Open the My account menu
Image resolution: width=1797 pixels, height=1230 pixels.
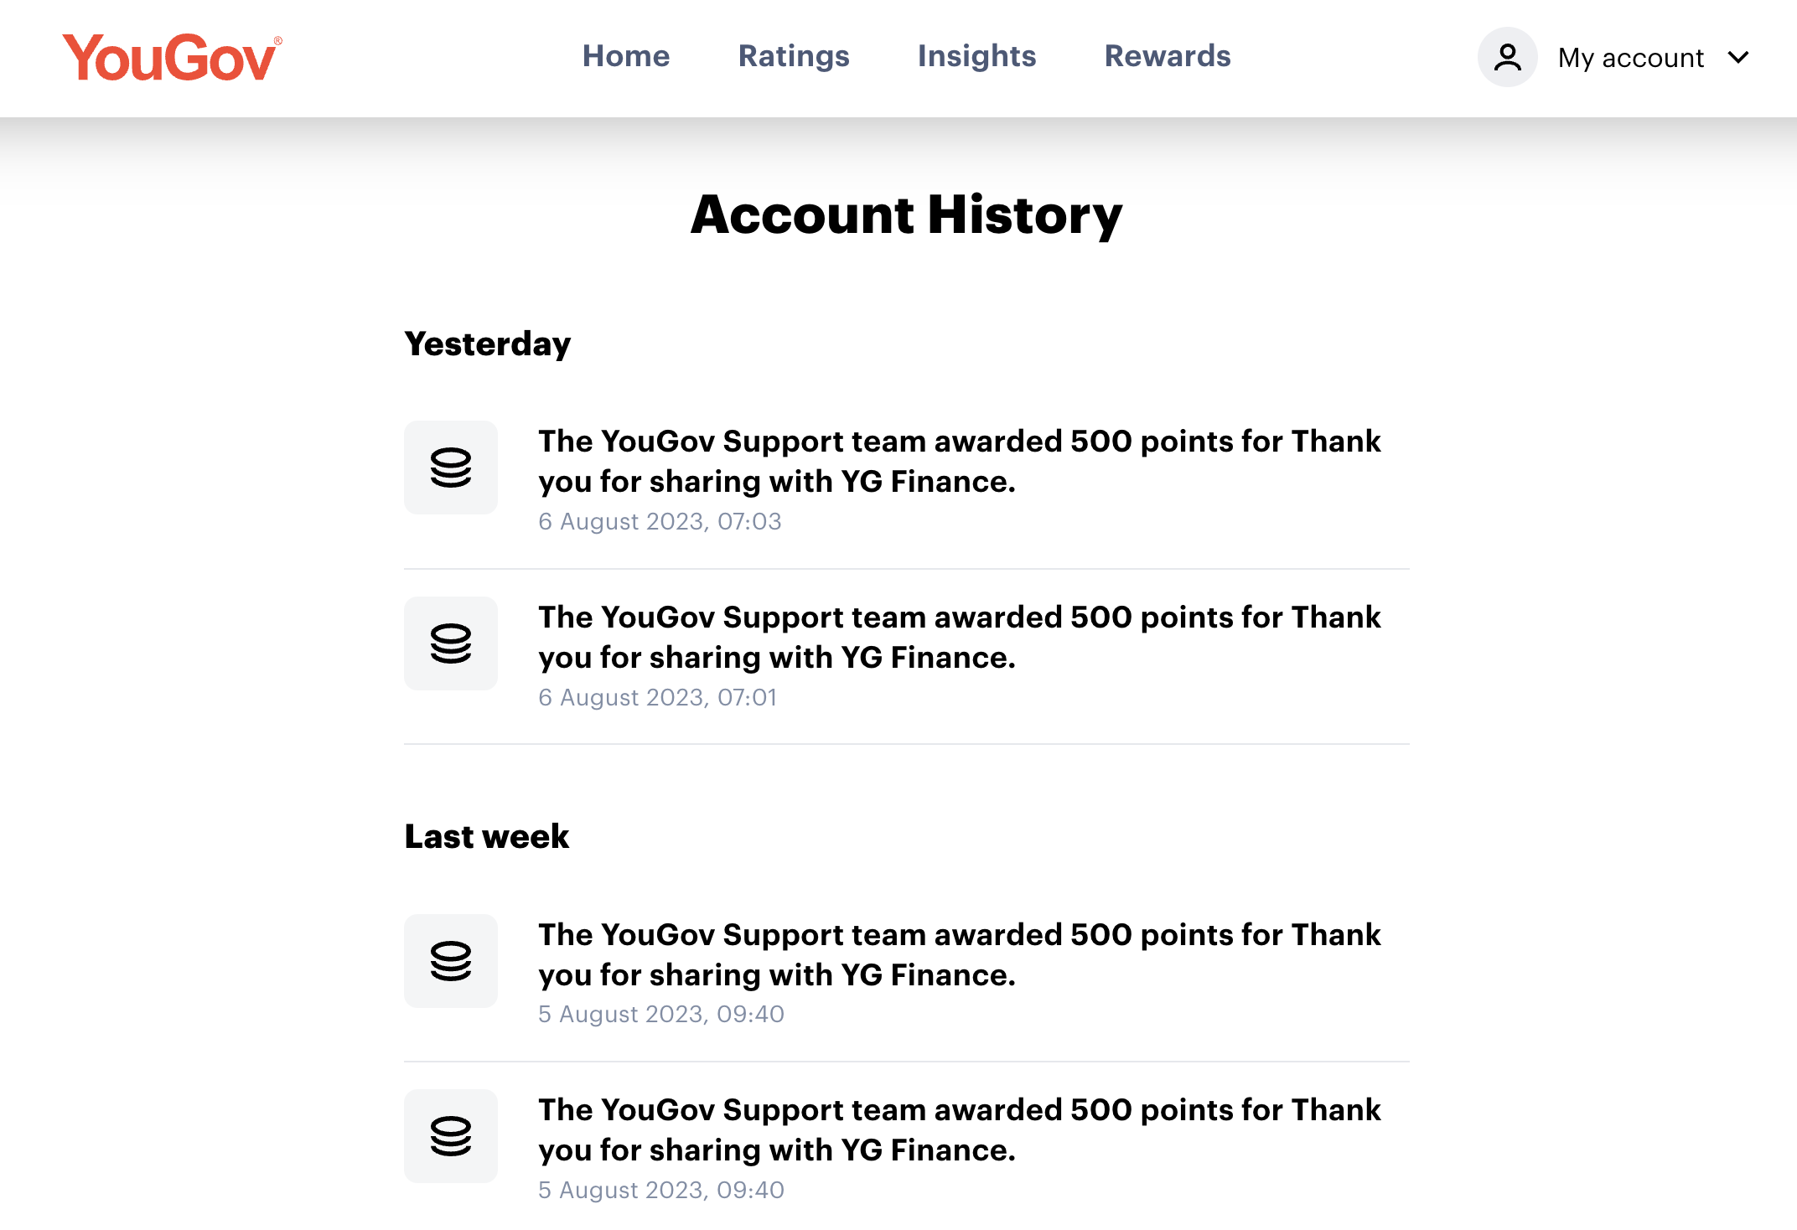(x=1629, y=57)
